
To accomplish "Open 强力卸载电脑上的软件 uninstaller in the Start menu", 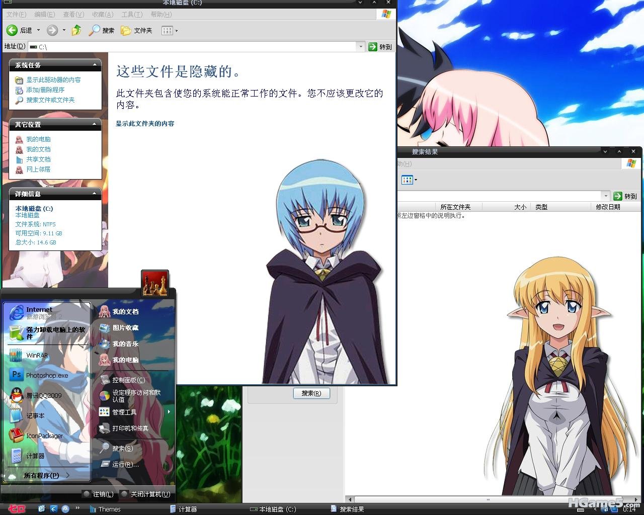I will pos(47,332).
